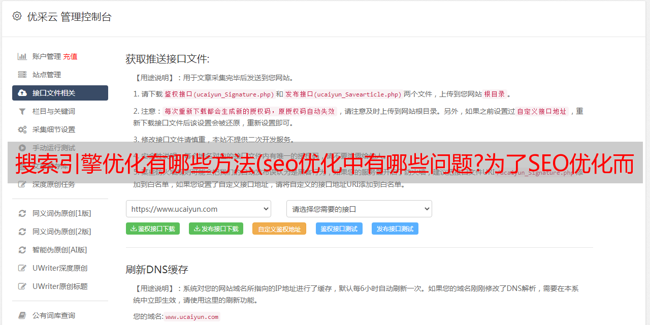Viewport: 650px width, 325px height.
Task: Go to UWriter原创标题 menu item
Action: tap(60, 286)
